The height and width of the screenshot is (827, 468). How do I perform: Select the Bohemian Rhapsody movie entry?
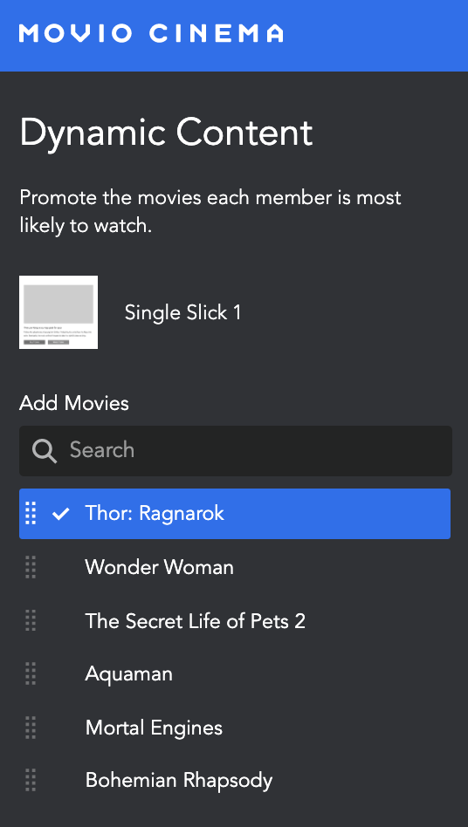pyautogui.click(x=235, y=780)
